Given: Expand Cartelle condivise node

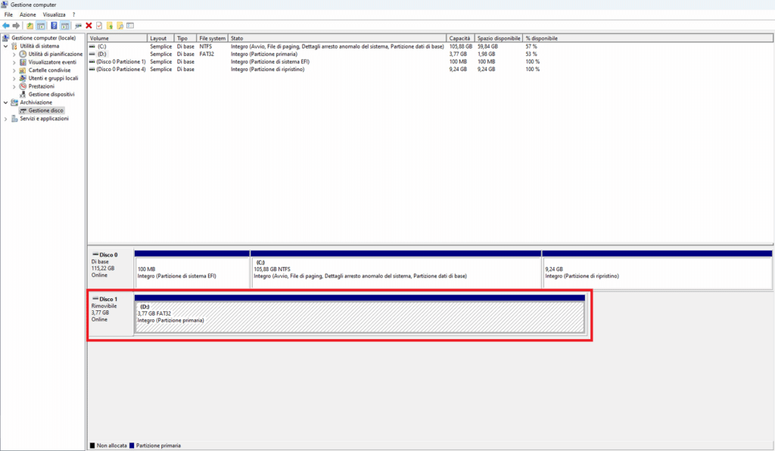Looking at the screenshot, I should 14,70.
